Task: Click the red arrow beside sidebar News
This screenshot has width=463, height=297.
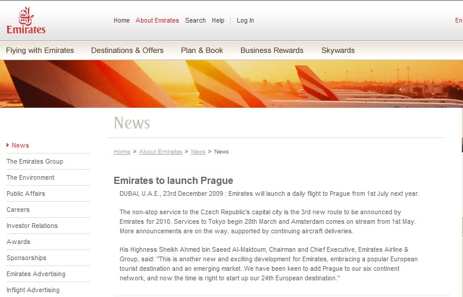Action: (8, 145)
